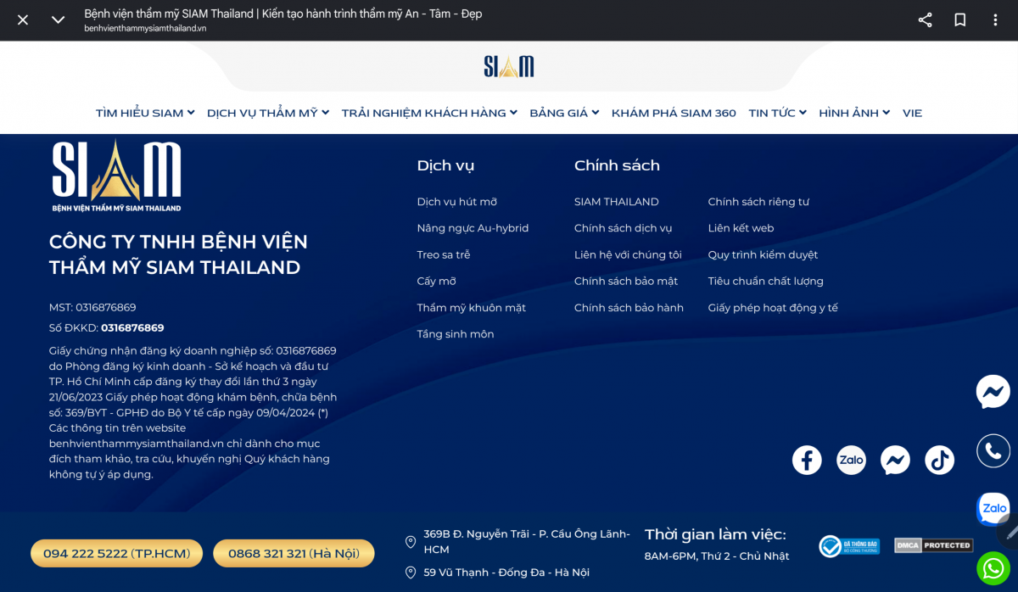This screenshot has width=1018, height=592.
Task: Bookmark this page
Action: tap(960, 20)
